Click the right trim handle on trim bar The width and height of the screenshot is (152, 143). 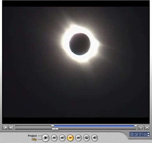136,126
